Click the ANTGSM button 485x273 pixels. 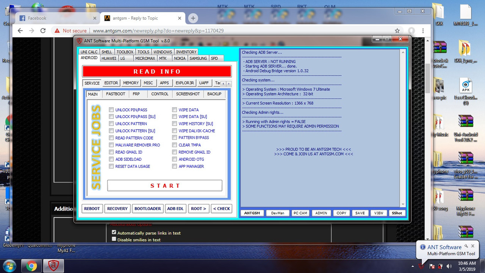[252, 213]
